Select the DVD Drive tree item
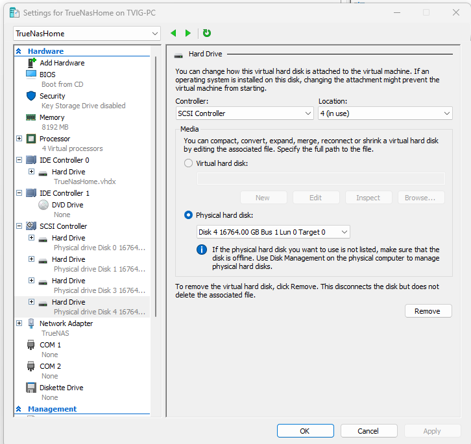This screenshot has width=471, height=444. click(x=67, y=205)
